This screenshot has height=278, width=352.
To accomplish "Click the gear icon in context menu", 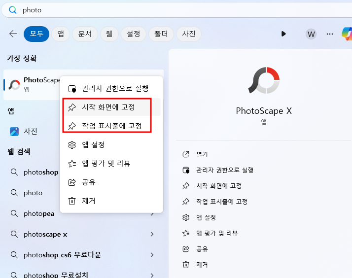I will 72,145.
